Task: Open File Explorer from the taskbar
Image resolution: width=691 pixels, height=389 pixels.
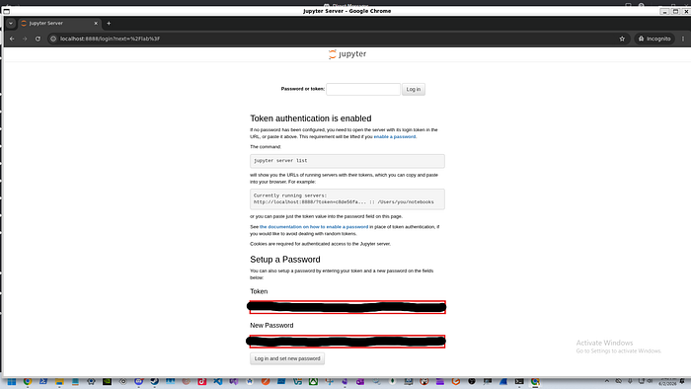Action: click(59, 382)
